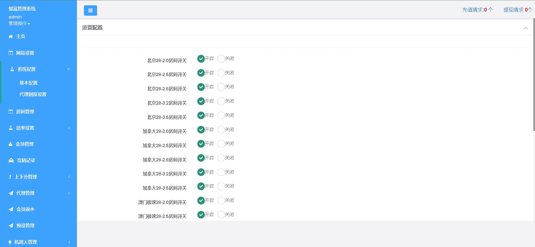Viewport: 535px width, 247px height.
Task: Select 开启 for 加拿大28-2.5房间开关
Action: click(201, 144)
